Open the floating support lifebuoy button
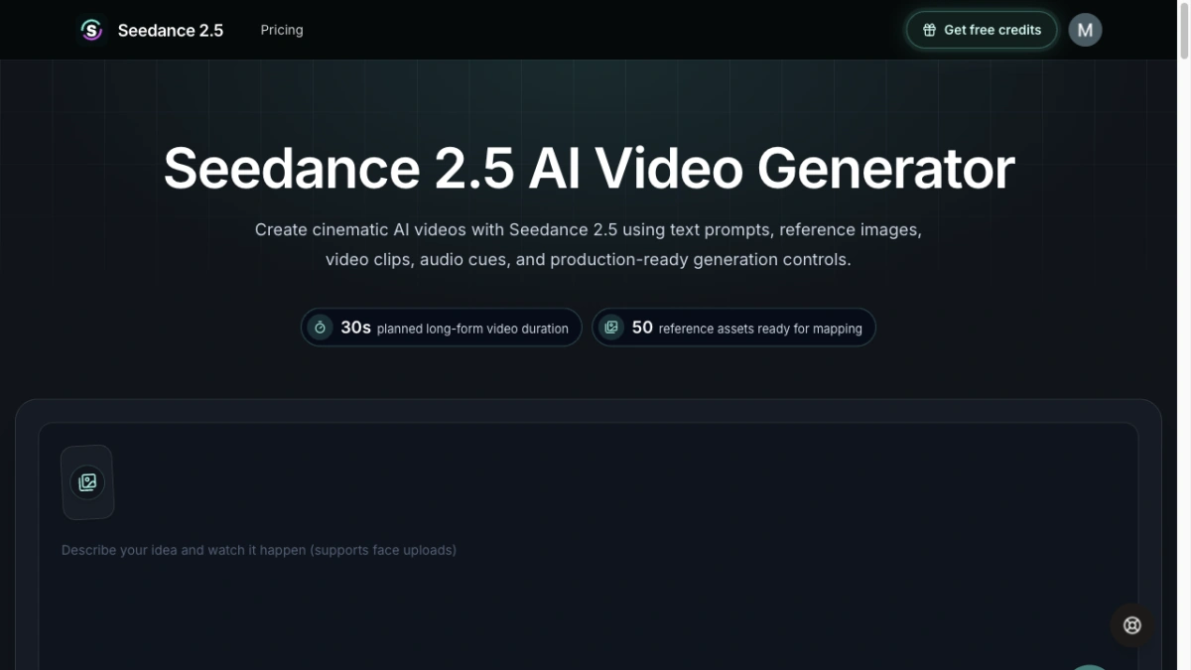This screenshot has height=670, width=1191. point(1132,625)
